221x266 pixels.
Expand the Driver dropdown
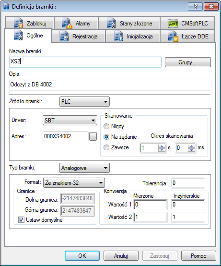coord(70,121)
